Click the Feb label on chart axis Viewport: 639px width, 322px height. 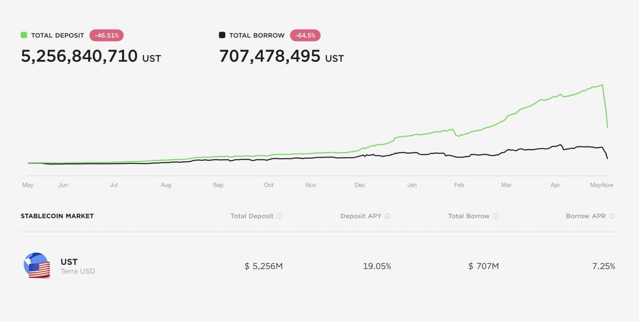pyautogui.click(x=459, y=185)
